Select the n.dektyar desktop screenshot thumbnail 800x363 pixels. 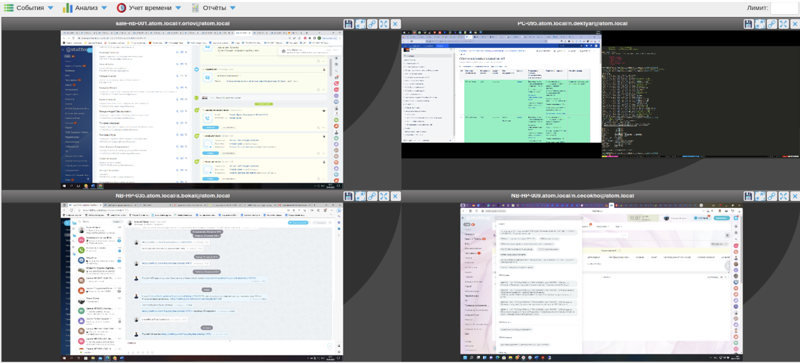(x=600, y=95)
